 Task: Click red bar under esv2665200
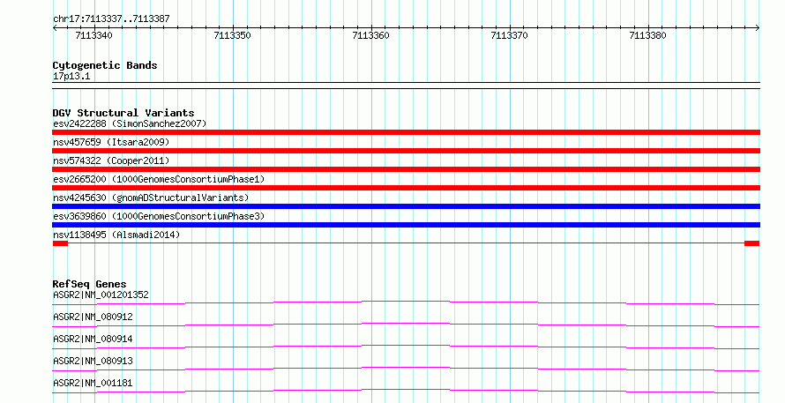406,188
